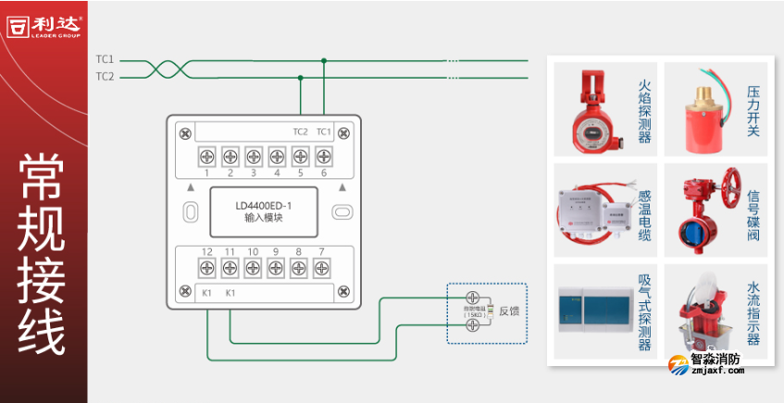784x403 pixels.
Task: Click the left up-arrow triangle on module
Action: [x=191, y=187]
